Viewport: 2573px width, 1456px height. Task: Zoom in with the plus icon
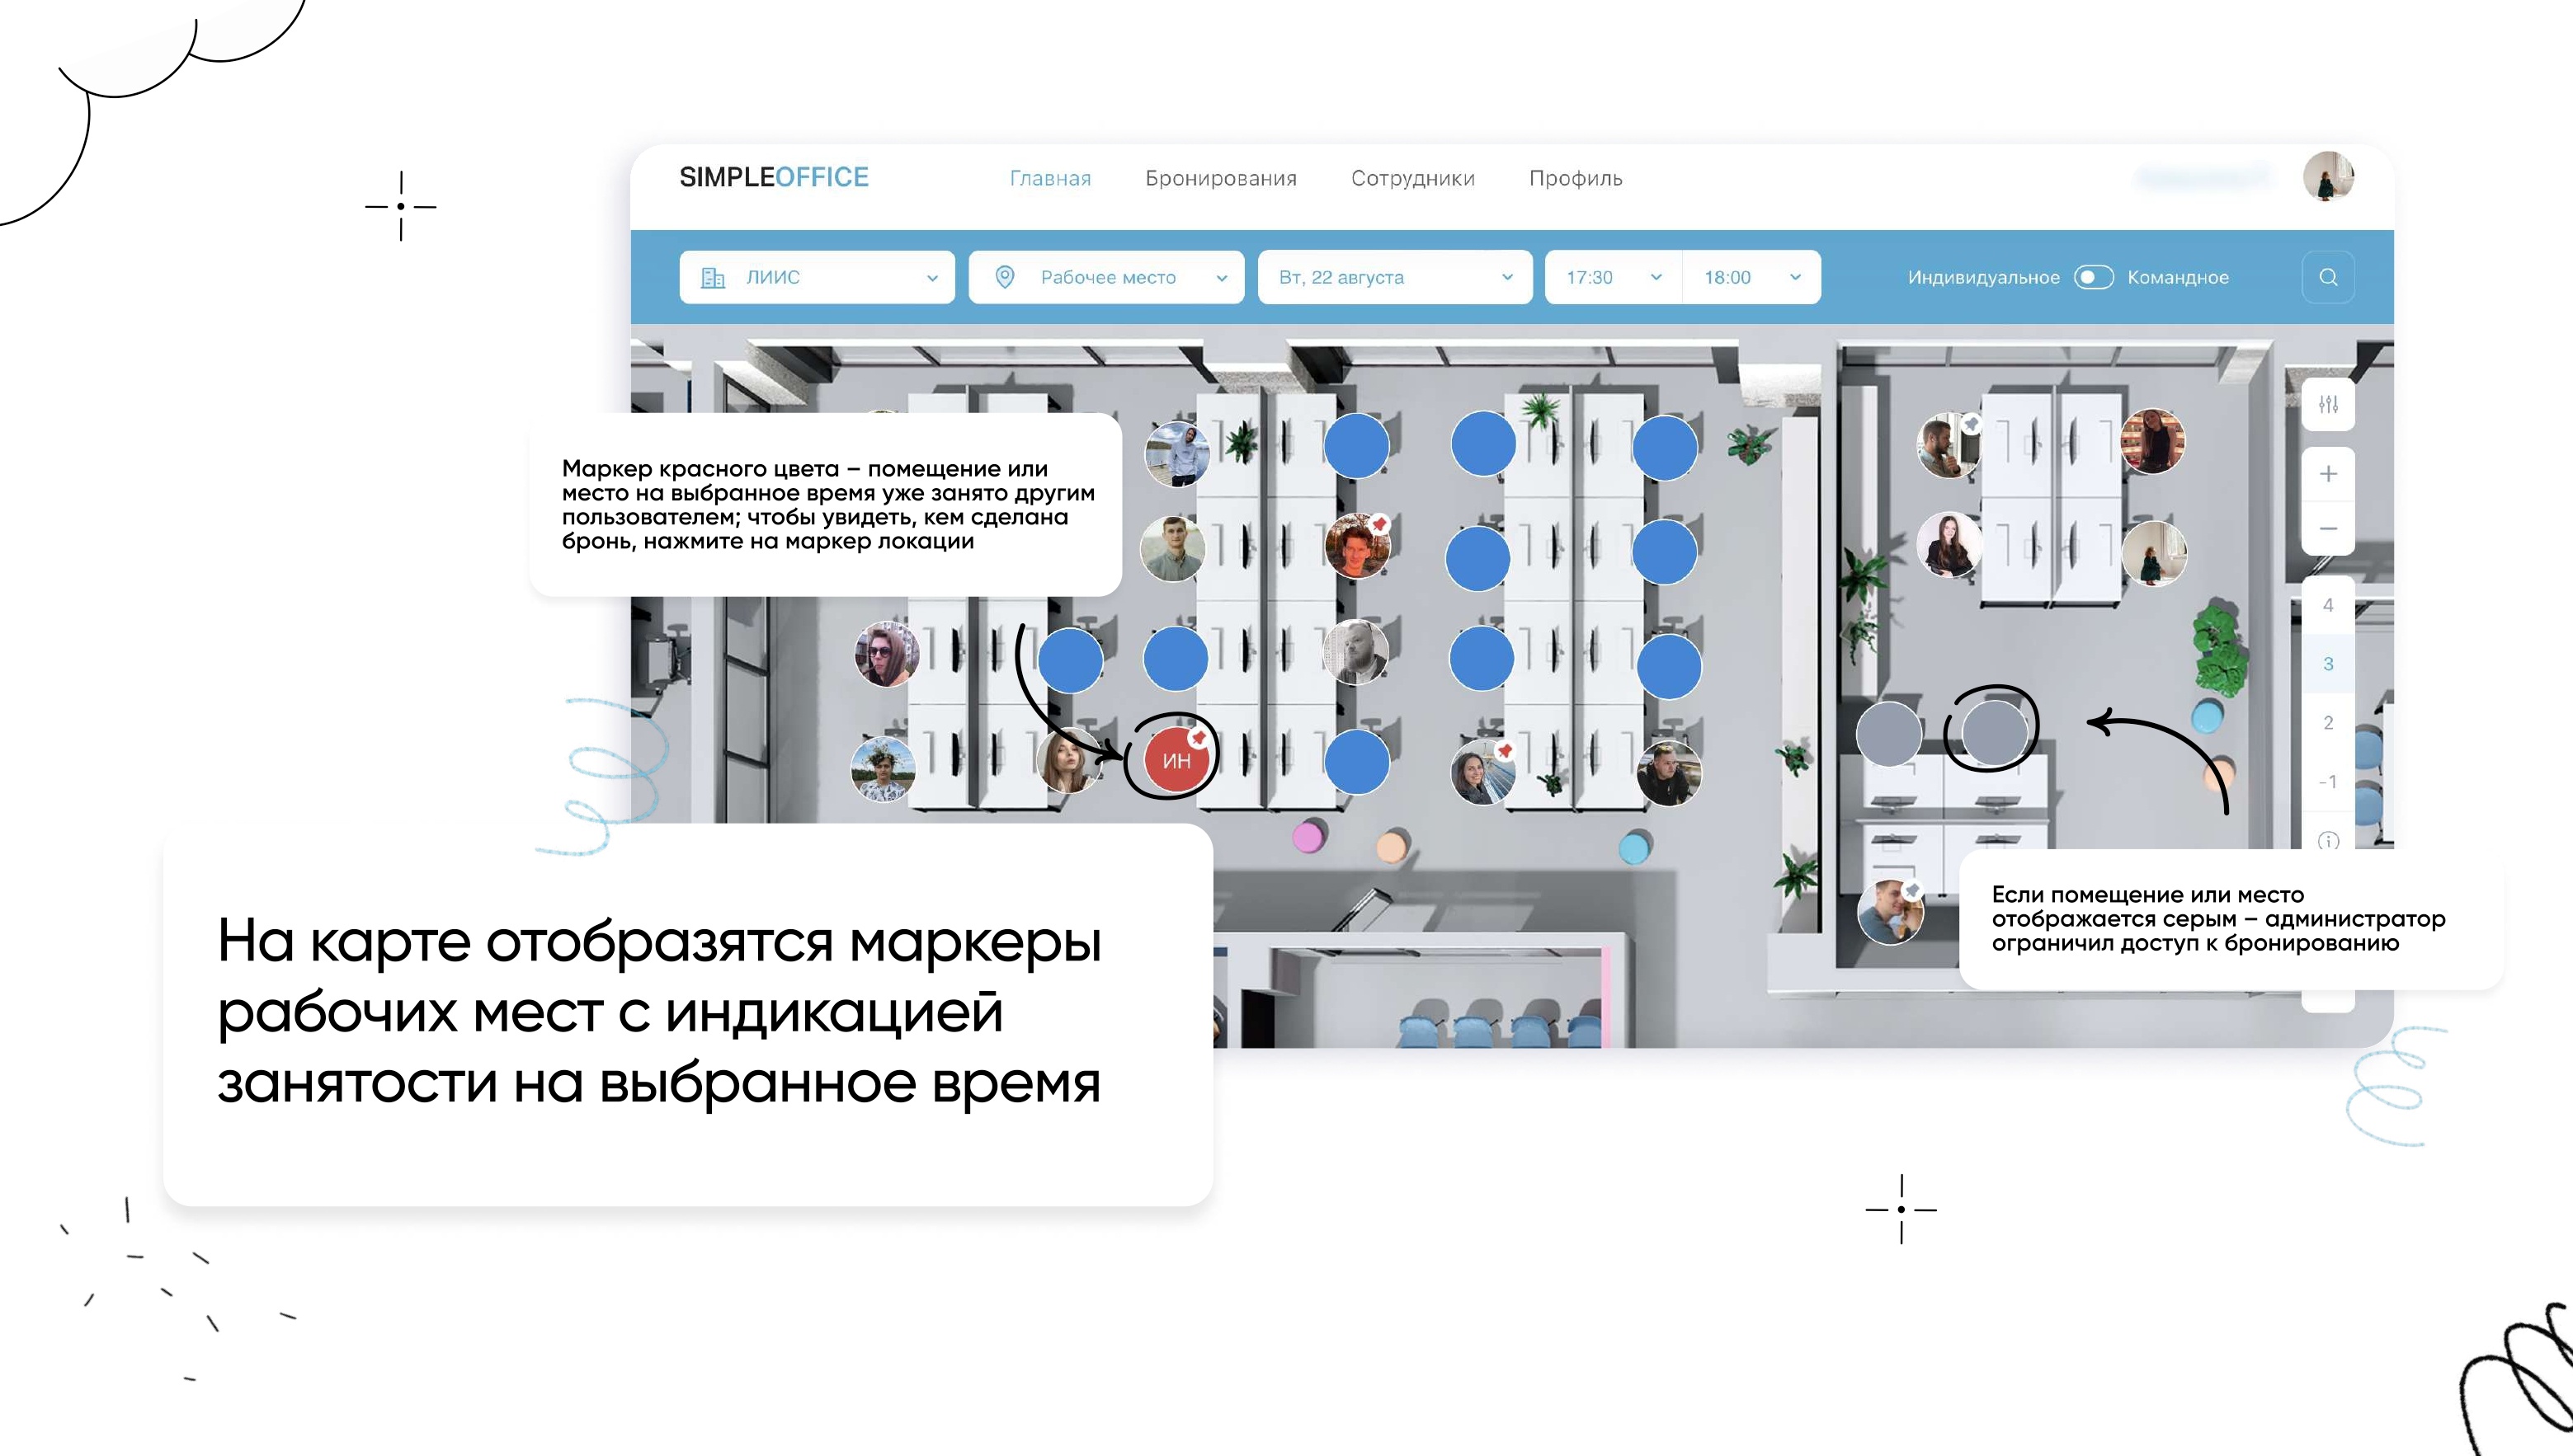(x=2328, y=474)
